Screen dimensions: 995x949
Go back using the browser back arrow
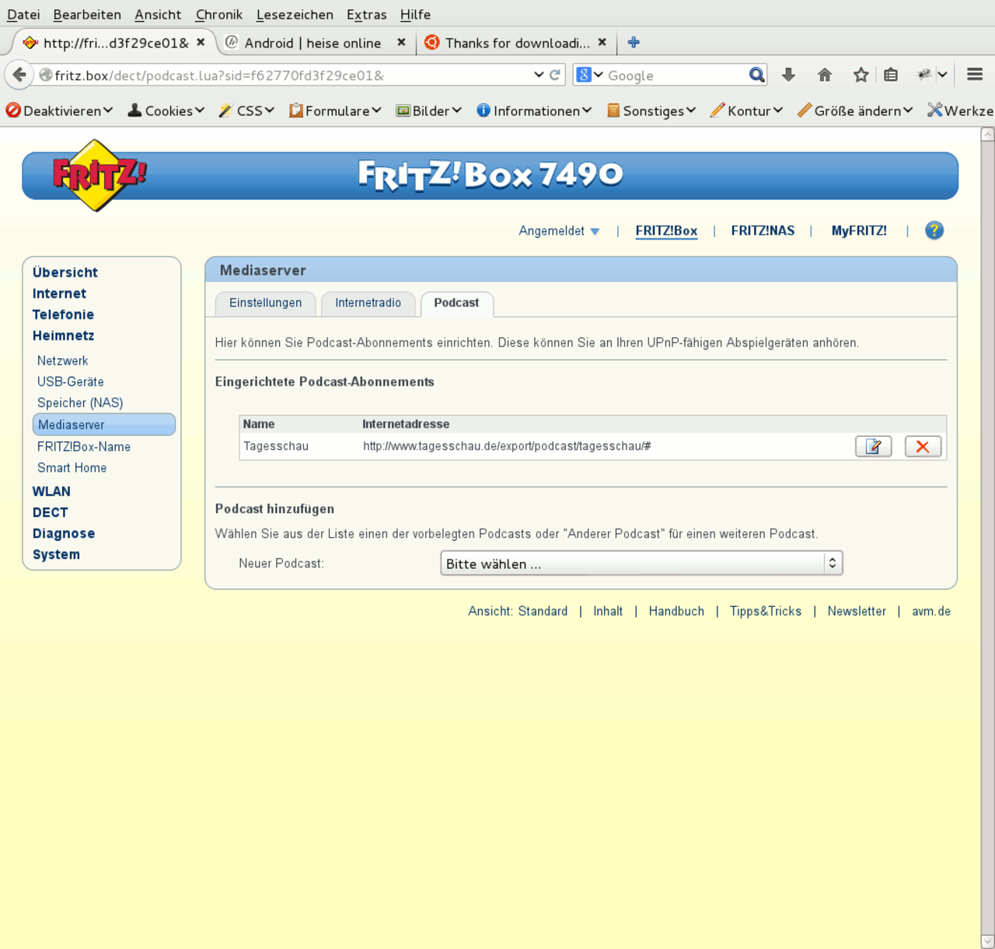[19, 75]
